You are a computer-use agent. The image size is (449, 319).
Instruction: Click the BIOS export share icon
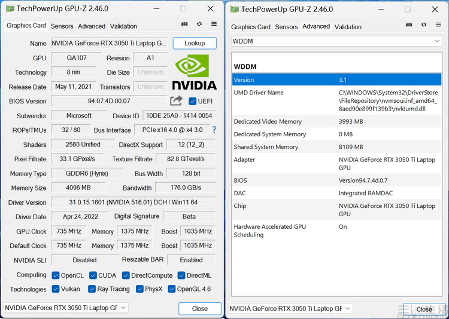(x=176, y=101)
